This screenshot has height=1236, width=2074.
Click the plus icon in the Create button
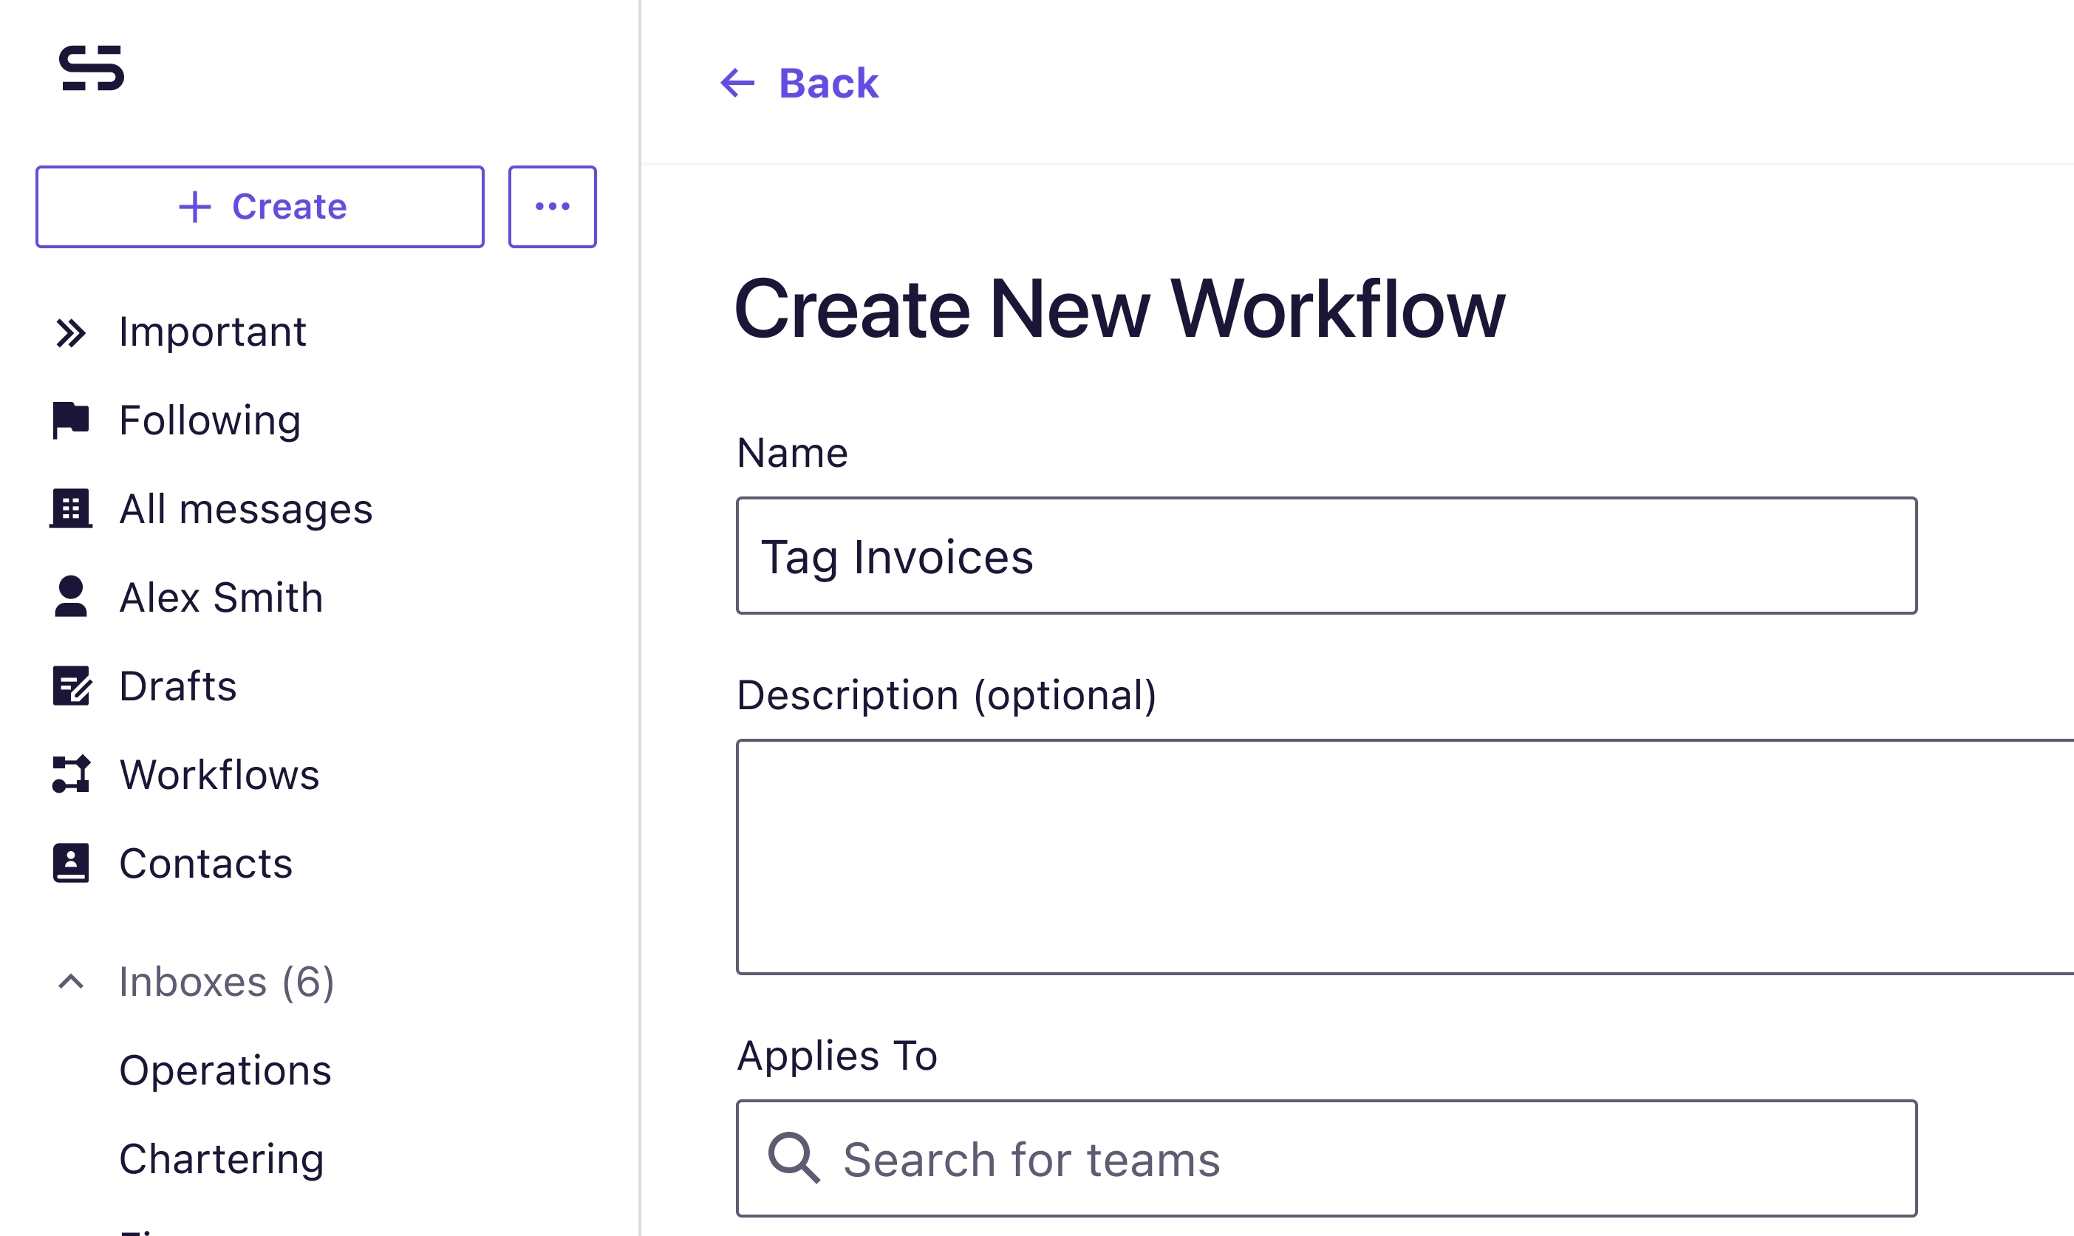click(195, 207)
